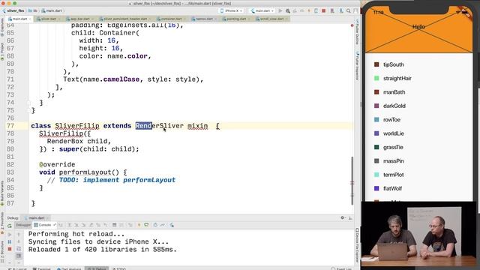Click the worldLie row in the simulator list

pos(418,133)
